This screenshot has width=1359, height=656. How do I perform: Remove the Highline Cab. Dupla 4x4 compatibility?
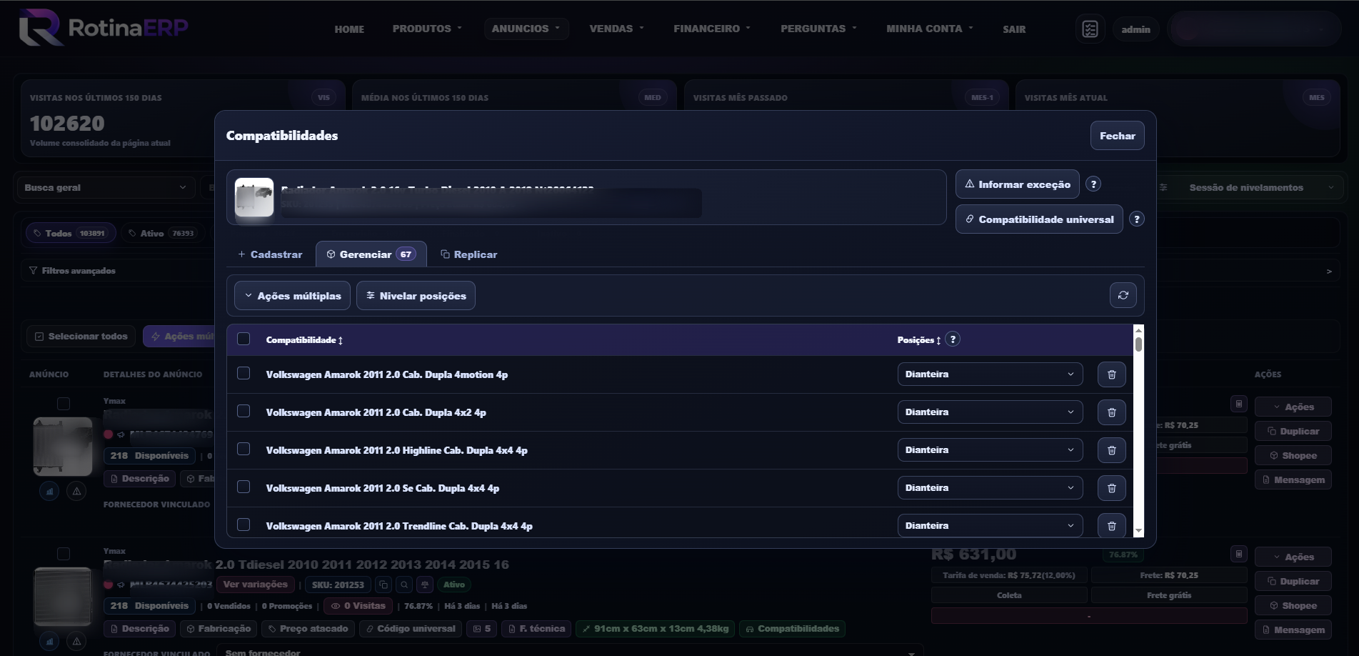point(1111,450)
